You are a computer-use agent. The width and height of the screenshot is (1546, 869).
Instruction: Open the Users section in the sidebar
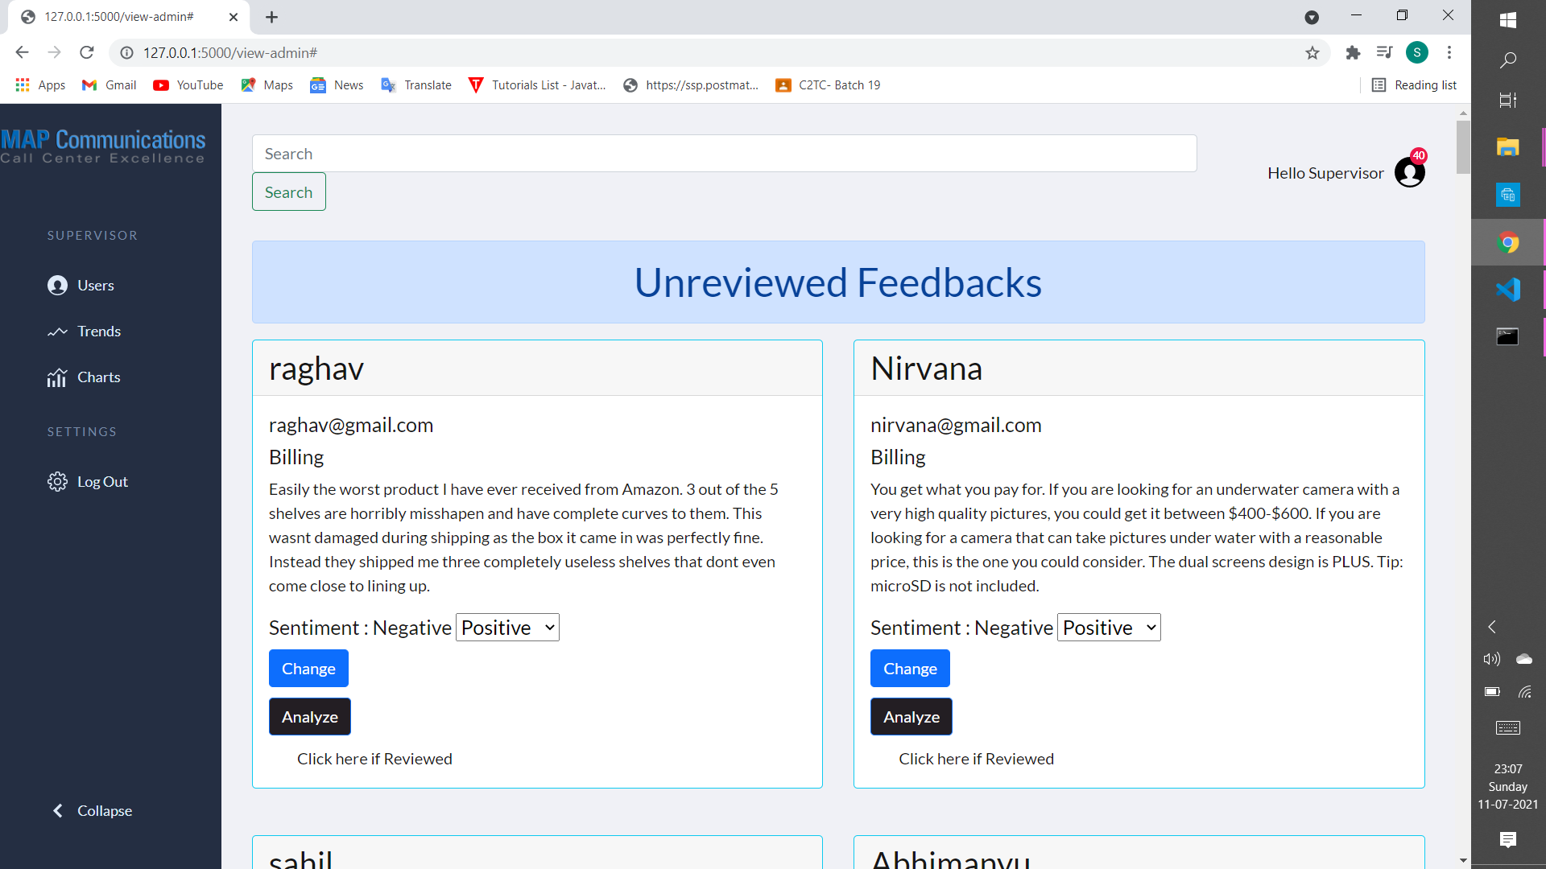click(x=96, y=285)
